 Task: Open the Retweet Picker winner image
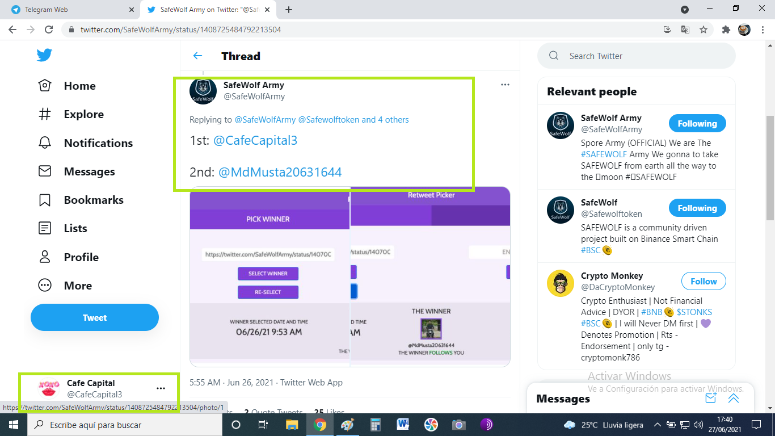coord(430,276)
